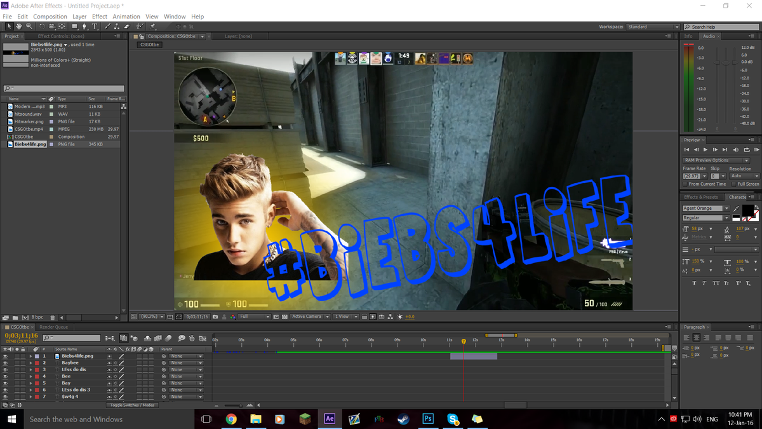Viewport: 762px width, 429px height.
Task: Open the Animation menu
Action: pos(126,17)
